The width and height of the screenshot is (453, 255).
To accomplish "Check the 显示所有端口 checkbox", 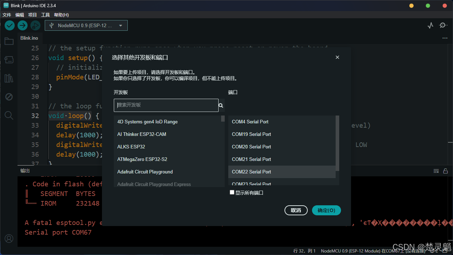I will pyautogui.click(x=232, y=192).
